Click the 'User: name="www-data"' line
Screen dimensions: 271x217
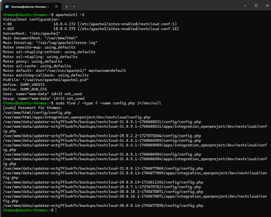point(42,94)
